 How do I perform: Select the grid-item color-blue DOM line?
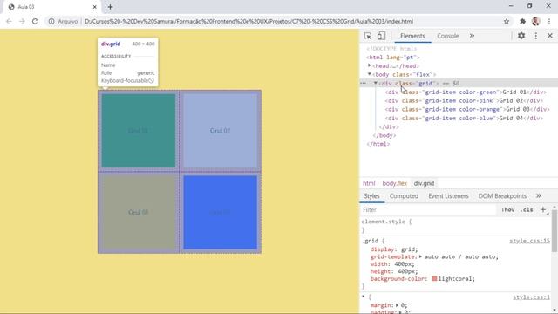(464, 119)
